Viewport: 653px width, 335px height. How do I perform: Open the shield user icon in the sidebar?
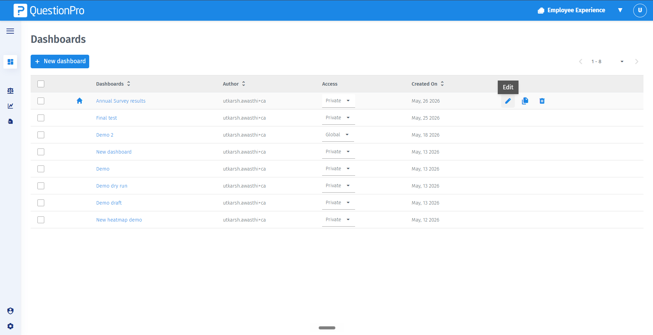coord(10,311)
